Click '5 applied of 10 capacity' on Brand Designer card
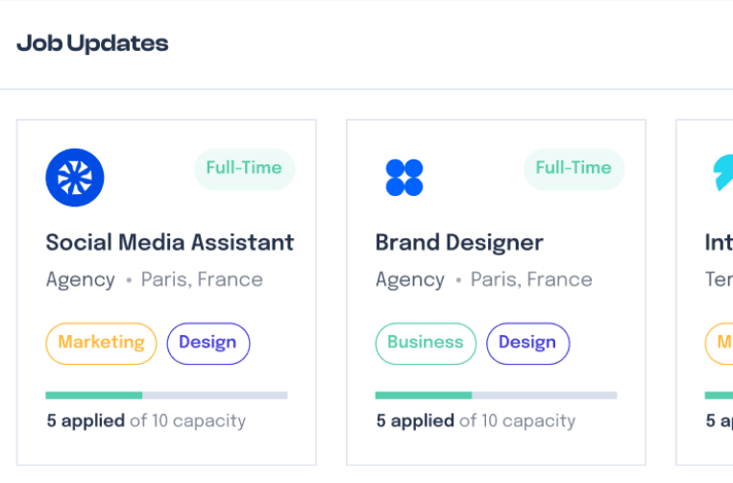Viewport: 733px width, 483px height. pos(476,421)
